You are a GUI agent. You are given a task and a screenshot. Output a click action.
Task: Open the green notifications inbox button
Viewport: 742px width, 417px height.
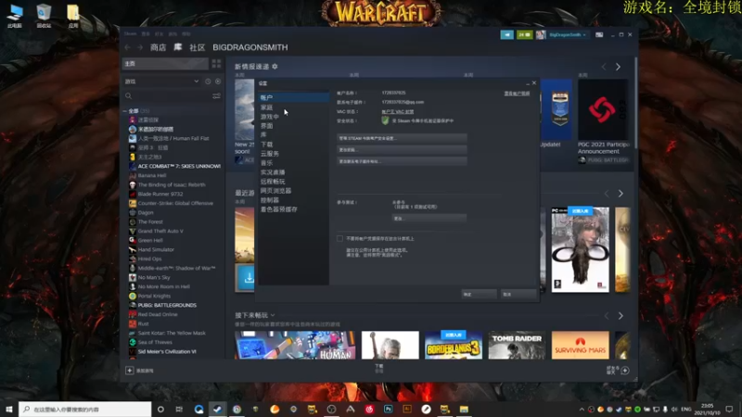pos(524,35)
